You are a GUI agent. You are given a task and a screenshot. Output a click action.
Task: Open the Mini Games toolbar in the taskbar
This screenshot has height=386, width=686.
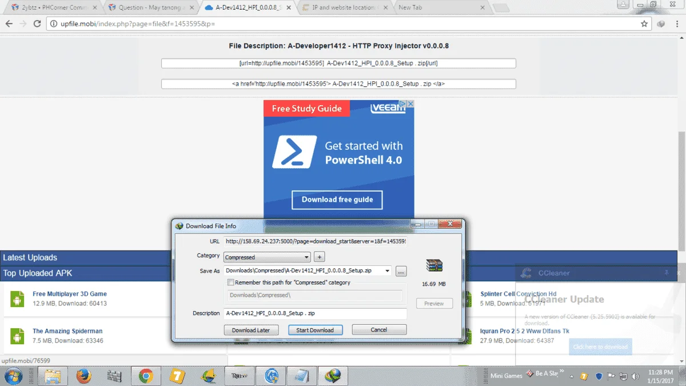click(x=506, y=376)
